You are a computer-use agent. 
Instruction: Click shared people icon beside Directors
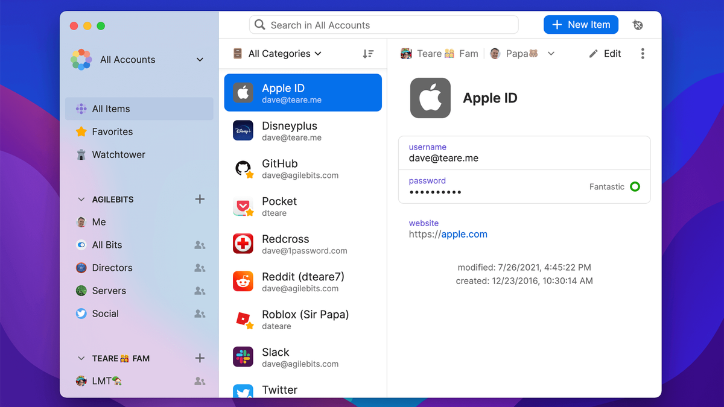point(200,268)
